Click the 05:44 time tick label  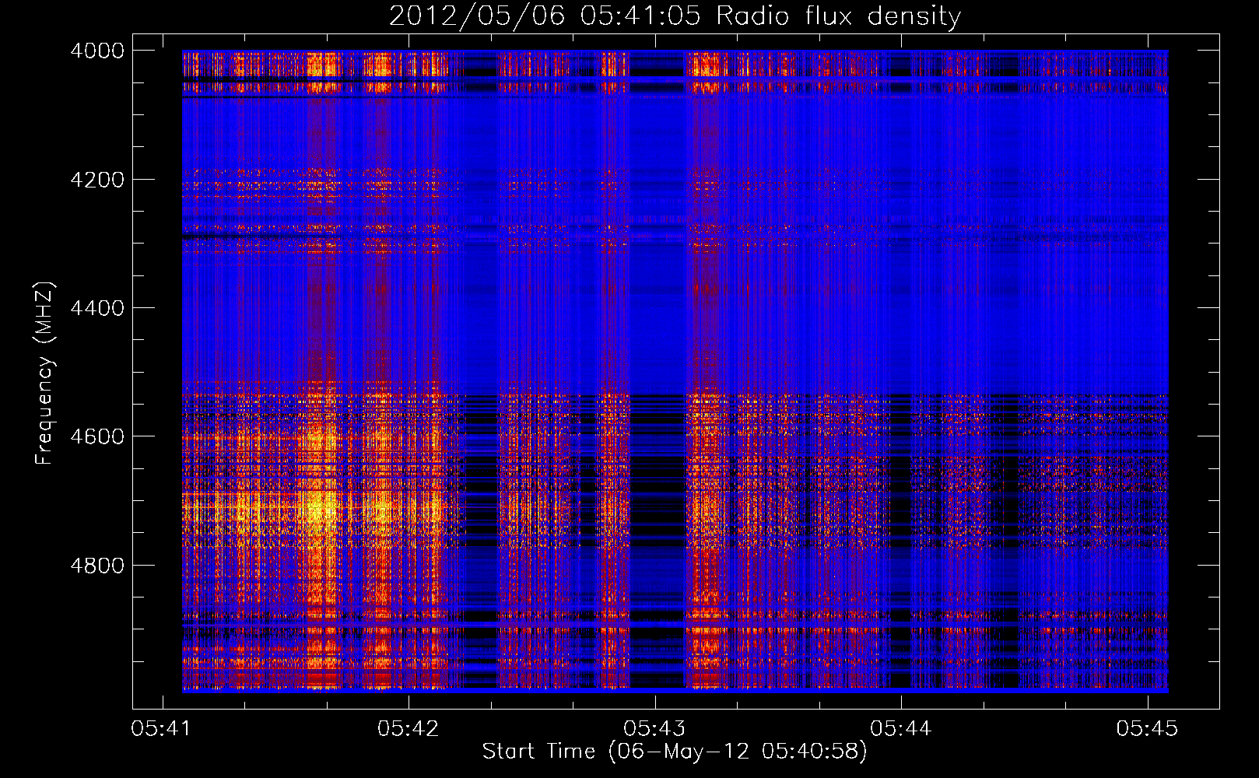pyautogui.click(x=901, y=728)
